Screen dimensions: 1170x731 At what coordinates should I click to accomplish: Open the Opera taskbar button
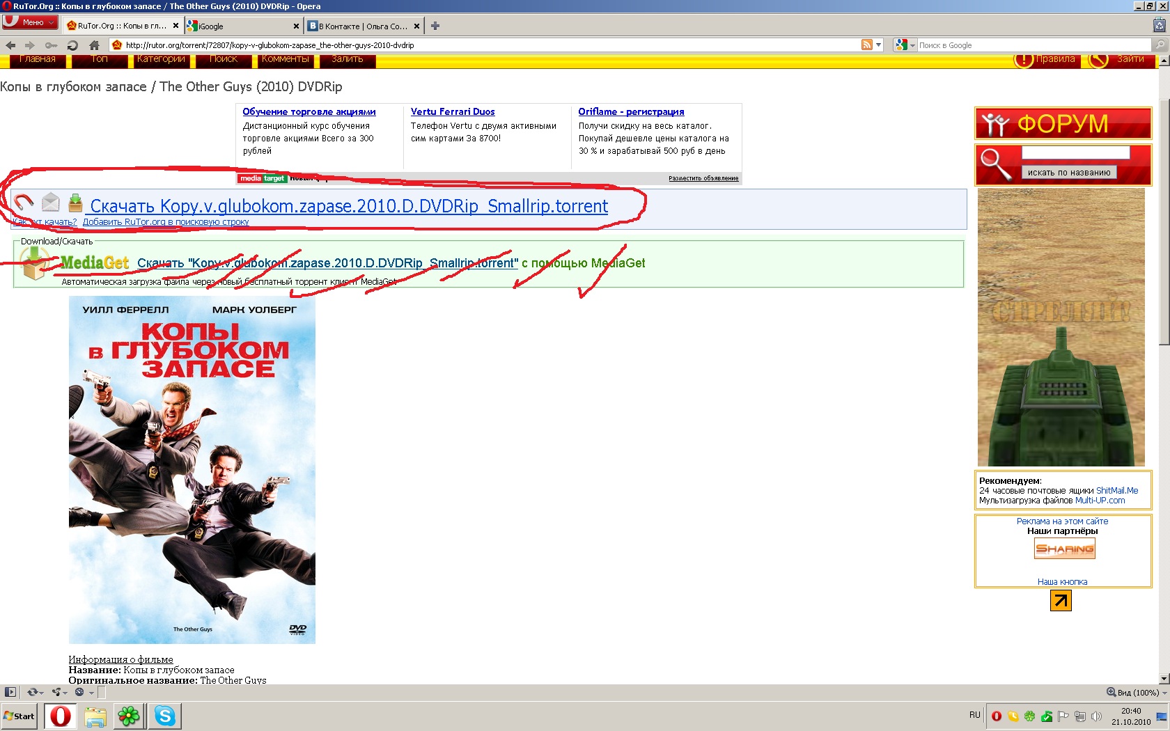[x=61, y=716]
